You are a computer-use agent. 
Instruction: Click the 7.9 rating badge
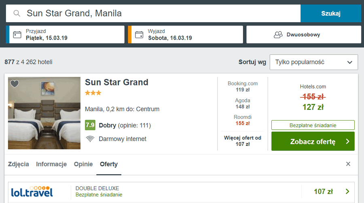[x=90, y=125]
